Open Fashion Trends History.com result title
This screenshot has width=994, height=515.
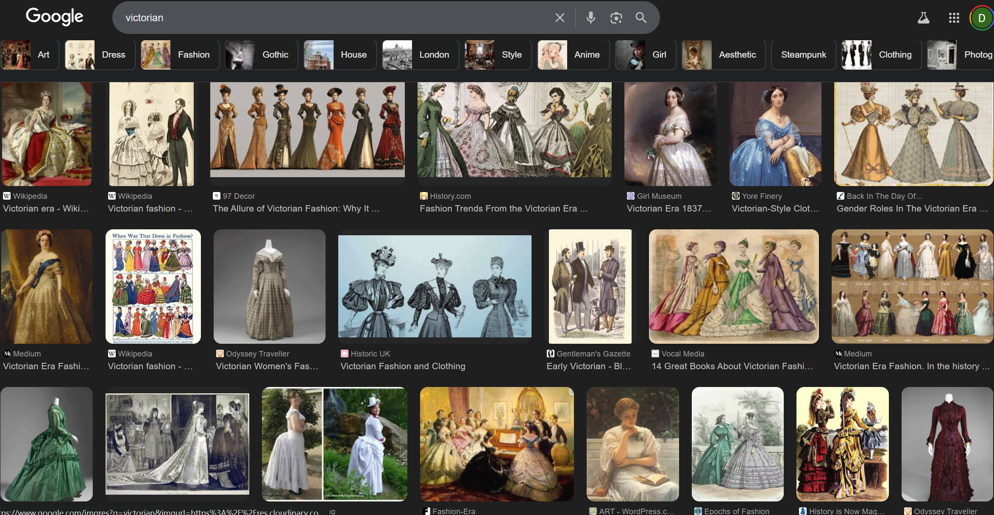pyautogui.click(x=503, y=209)
